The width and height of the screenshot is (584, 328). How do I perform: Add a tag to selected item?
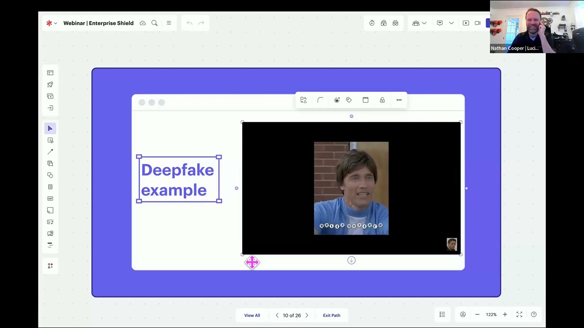click(349, 100)
